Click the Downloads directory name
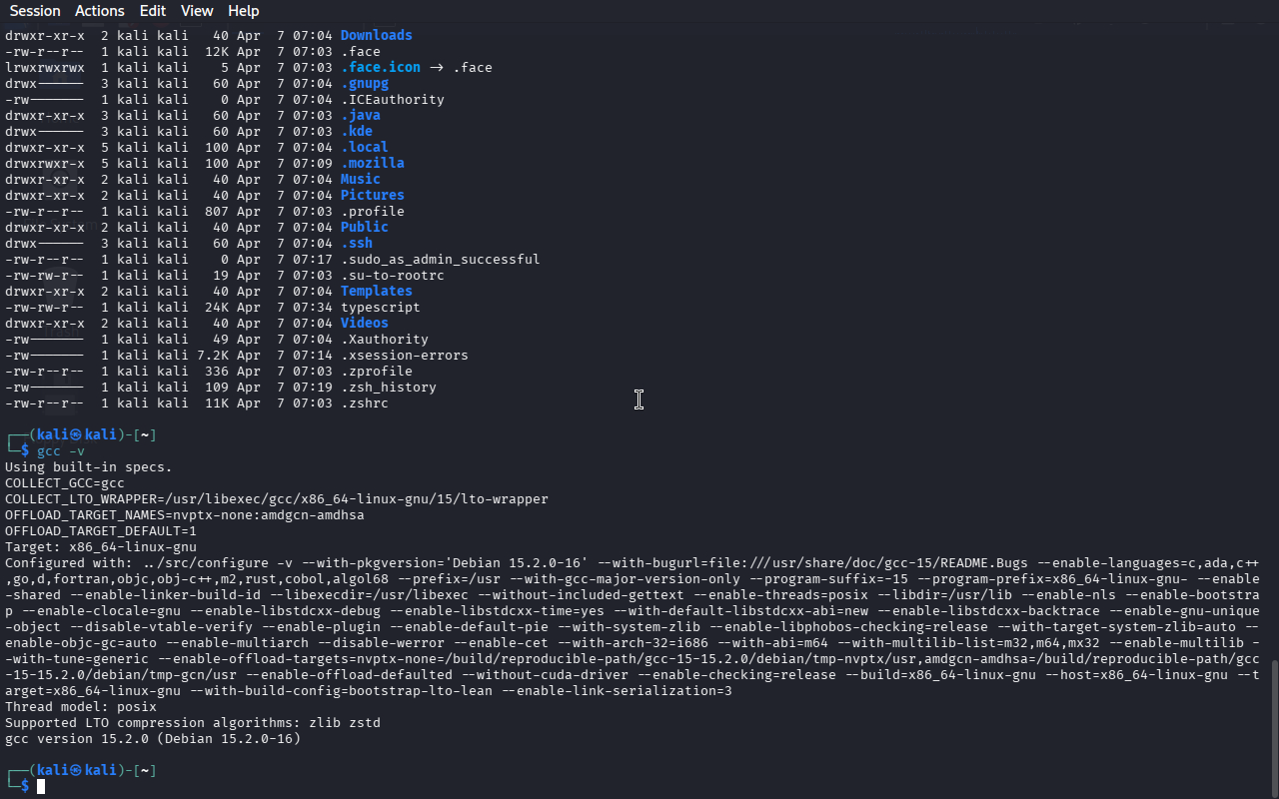Image resolution: width=1279 pixels, height=799 pixels. click(376, 35)
